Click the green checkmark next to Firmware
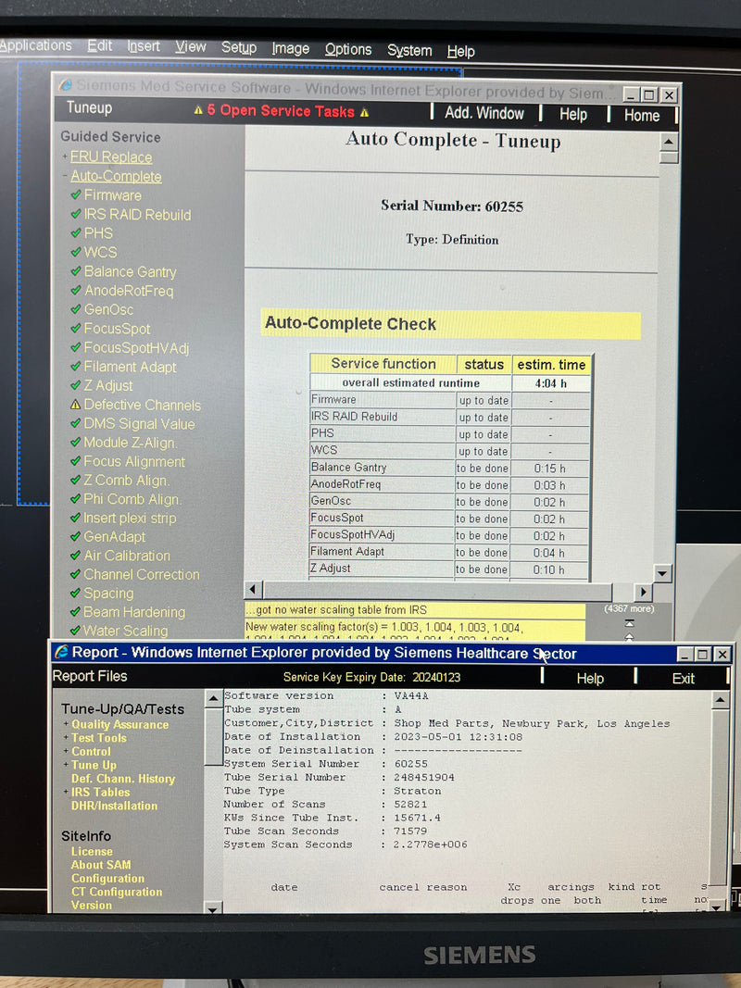Image resolution: width=741 pixels, height=988 pixels. [x=76, y=195]
